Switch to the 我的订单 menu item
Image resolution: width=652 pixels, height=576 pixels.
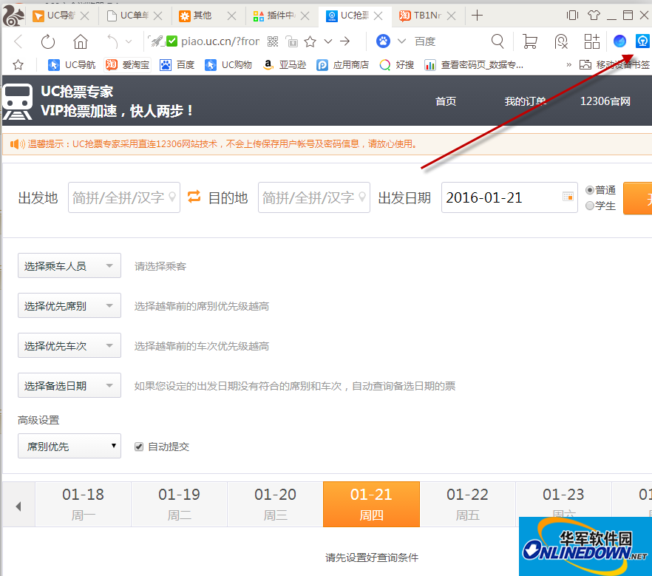click(x=525, y=101)
